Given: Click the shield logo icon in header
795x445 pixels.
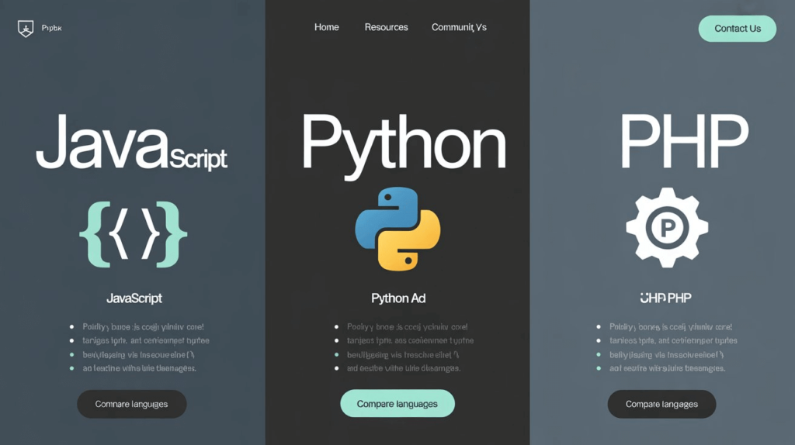Looking at the screenshot, I should click(x=26, y=29).
